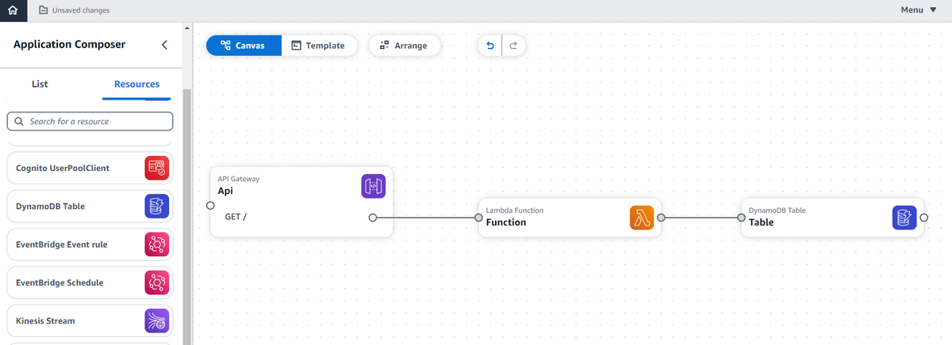This screenshot has height=345, width=952.
Task: Select the Kinesis Stream resource label
Action: [x=46, y=321]
